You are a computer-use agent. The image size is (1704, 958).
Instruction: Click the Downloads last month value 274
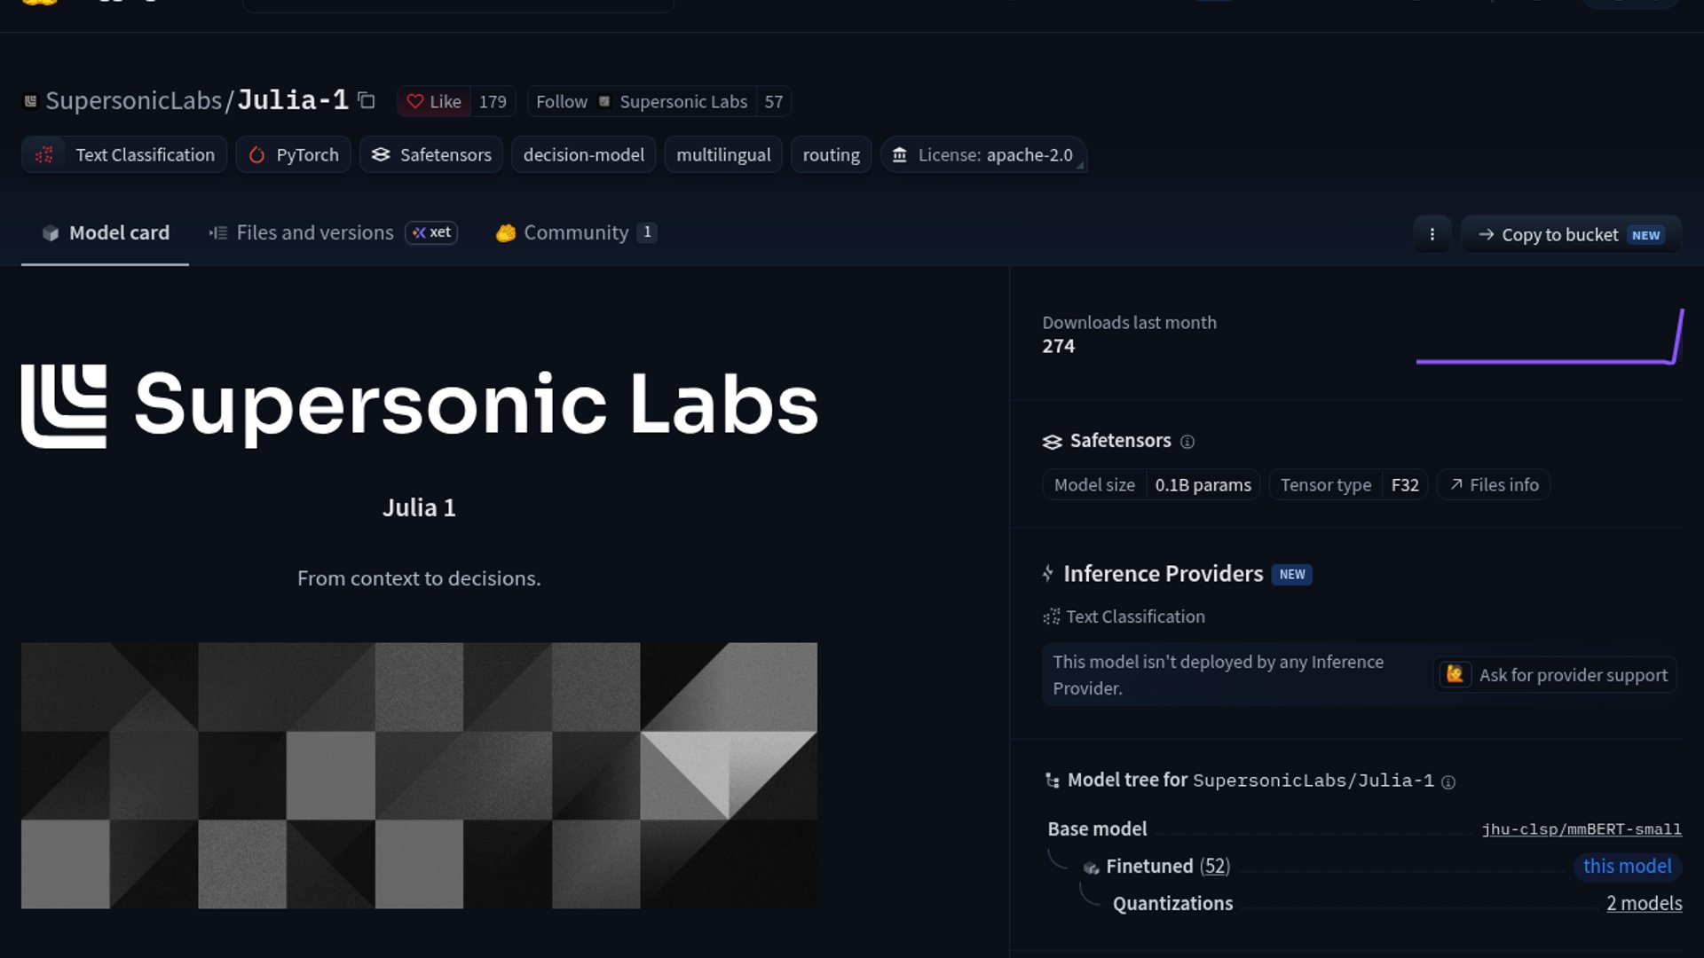coord(1058,346)
